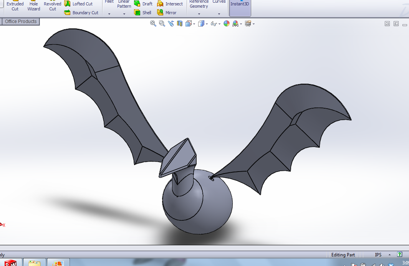Click the IPS unit system label
The image size is (409, 266).
(x=378, y=255)
